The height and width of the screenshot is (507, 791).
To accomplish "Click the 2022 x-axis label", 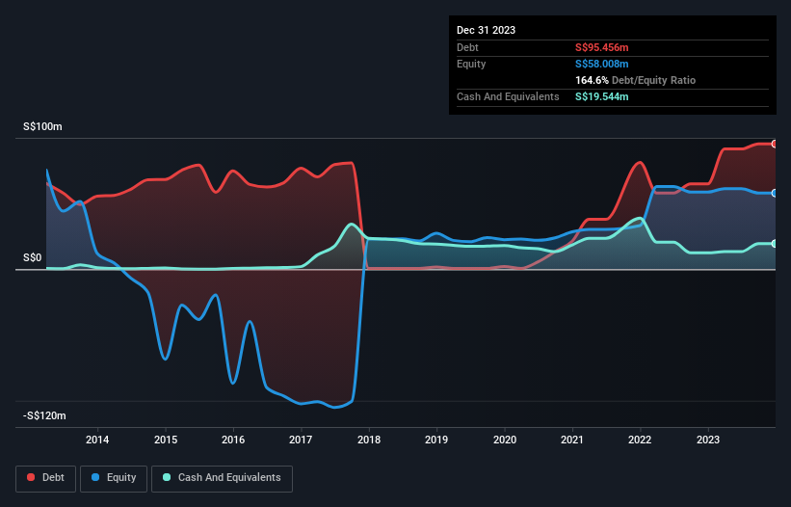I will point(640,440).
